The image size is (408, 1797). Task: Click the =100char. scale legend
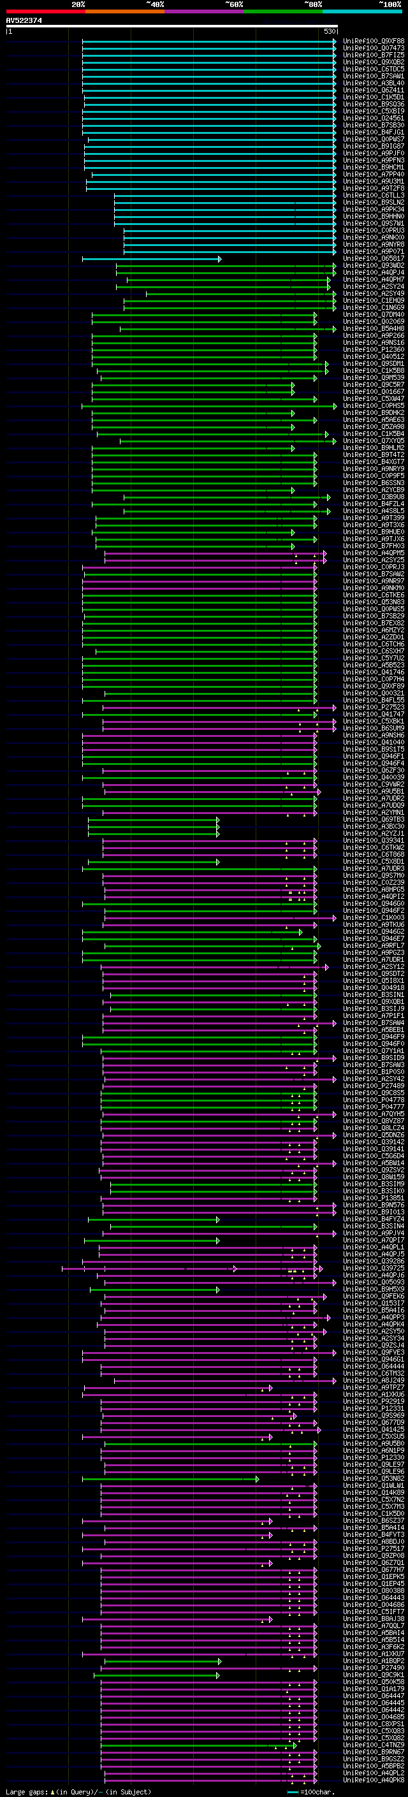pyautogui.click(x=311, y=1792)
